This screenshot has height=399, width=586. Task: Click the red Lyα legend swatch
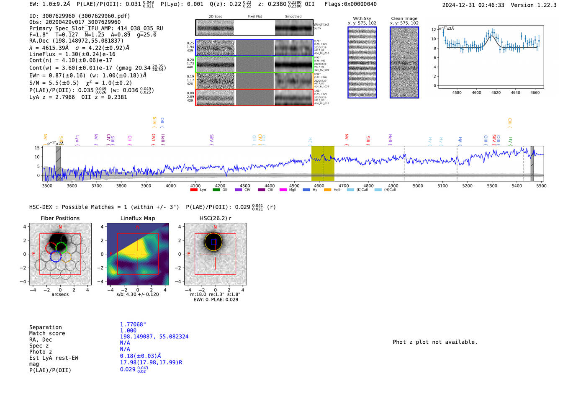(x=193, y=190)
